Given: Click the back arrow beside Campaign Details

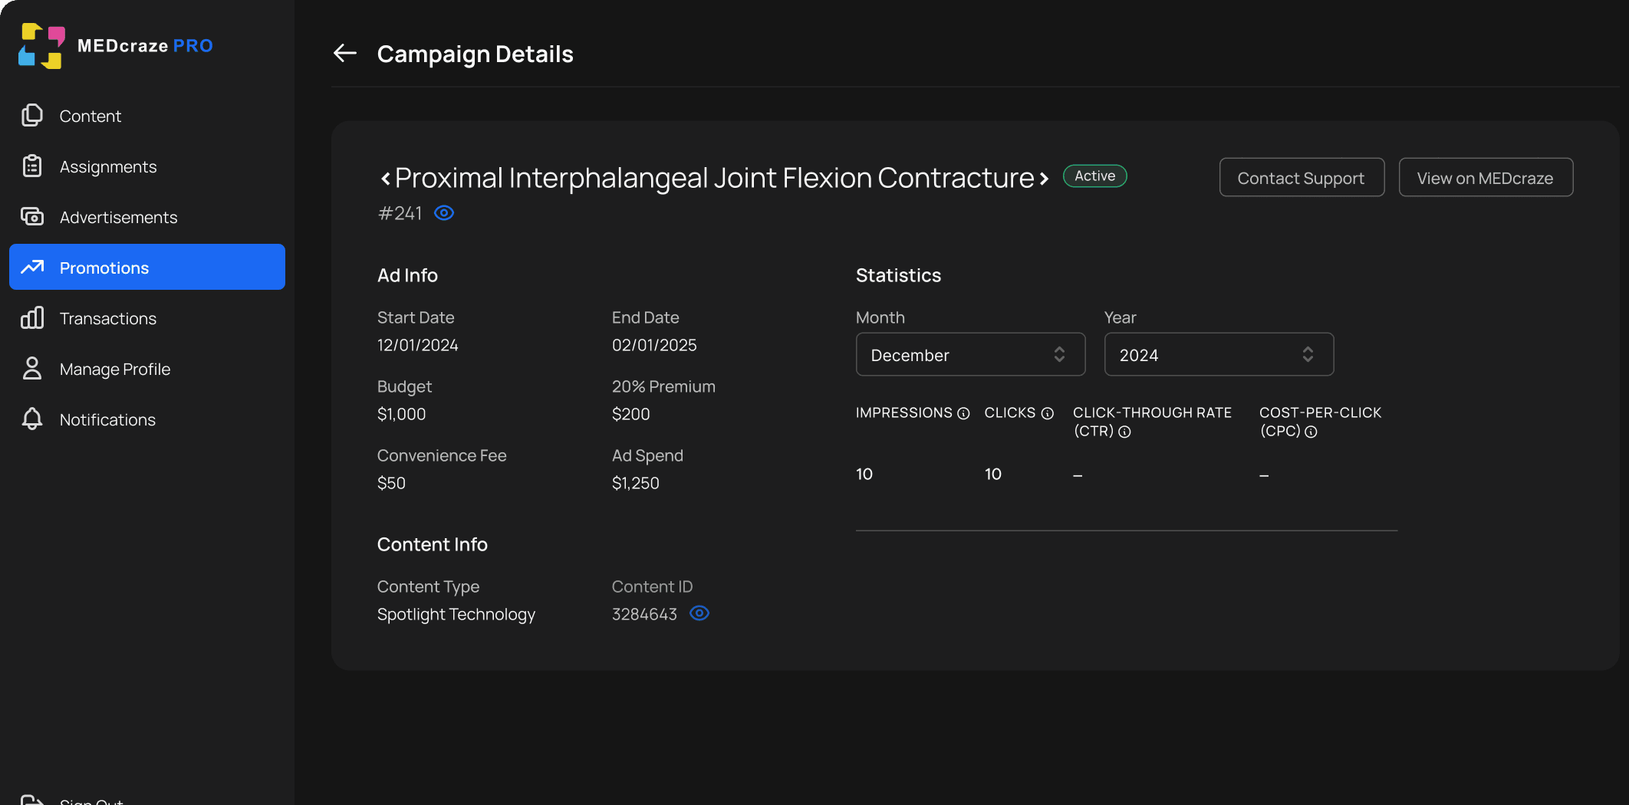Looking at the screenshot, I should pyautogui.click(x=345, y=53).
